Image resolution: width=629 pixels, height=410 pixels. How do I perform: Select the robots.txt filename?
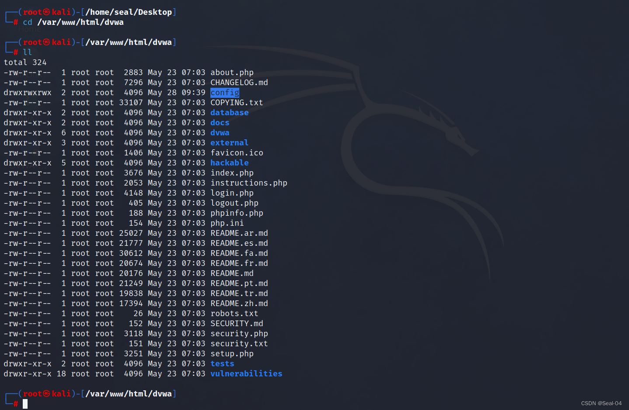point(234,314)
